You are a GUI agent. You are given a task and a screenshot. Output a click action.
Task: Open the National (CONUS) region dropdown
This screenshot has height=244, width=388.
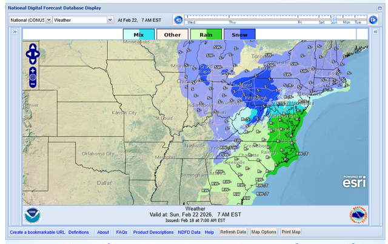29,20
